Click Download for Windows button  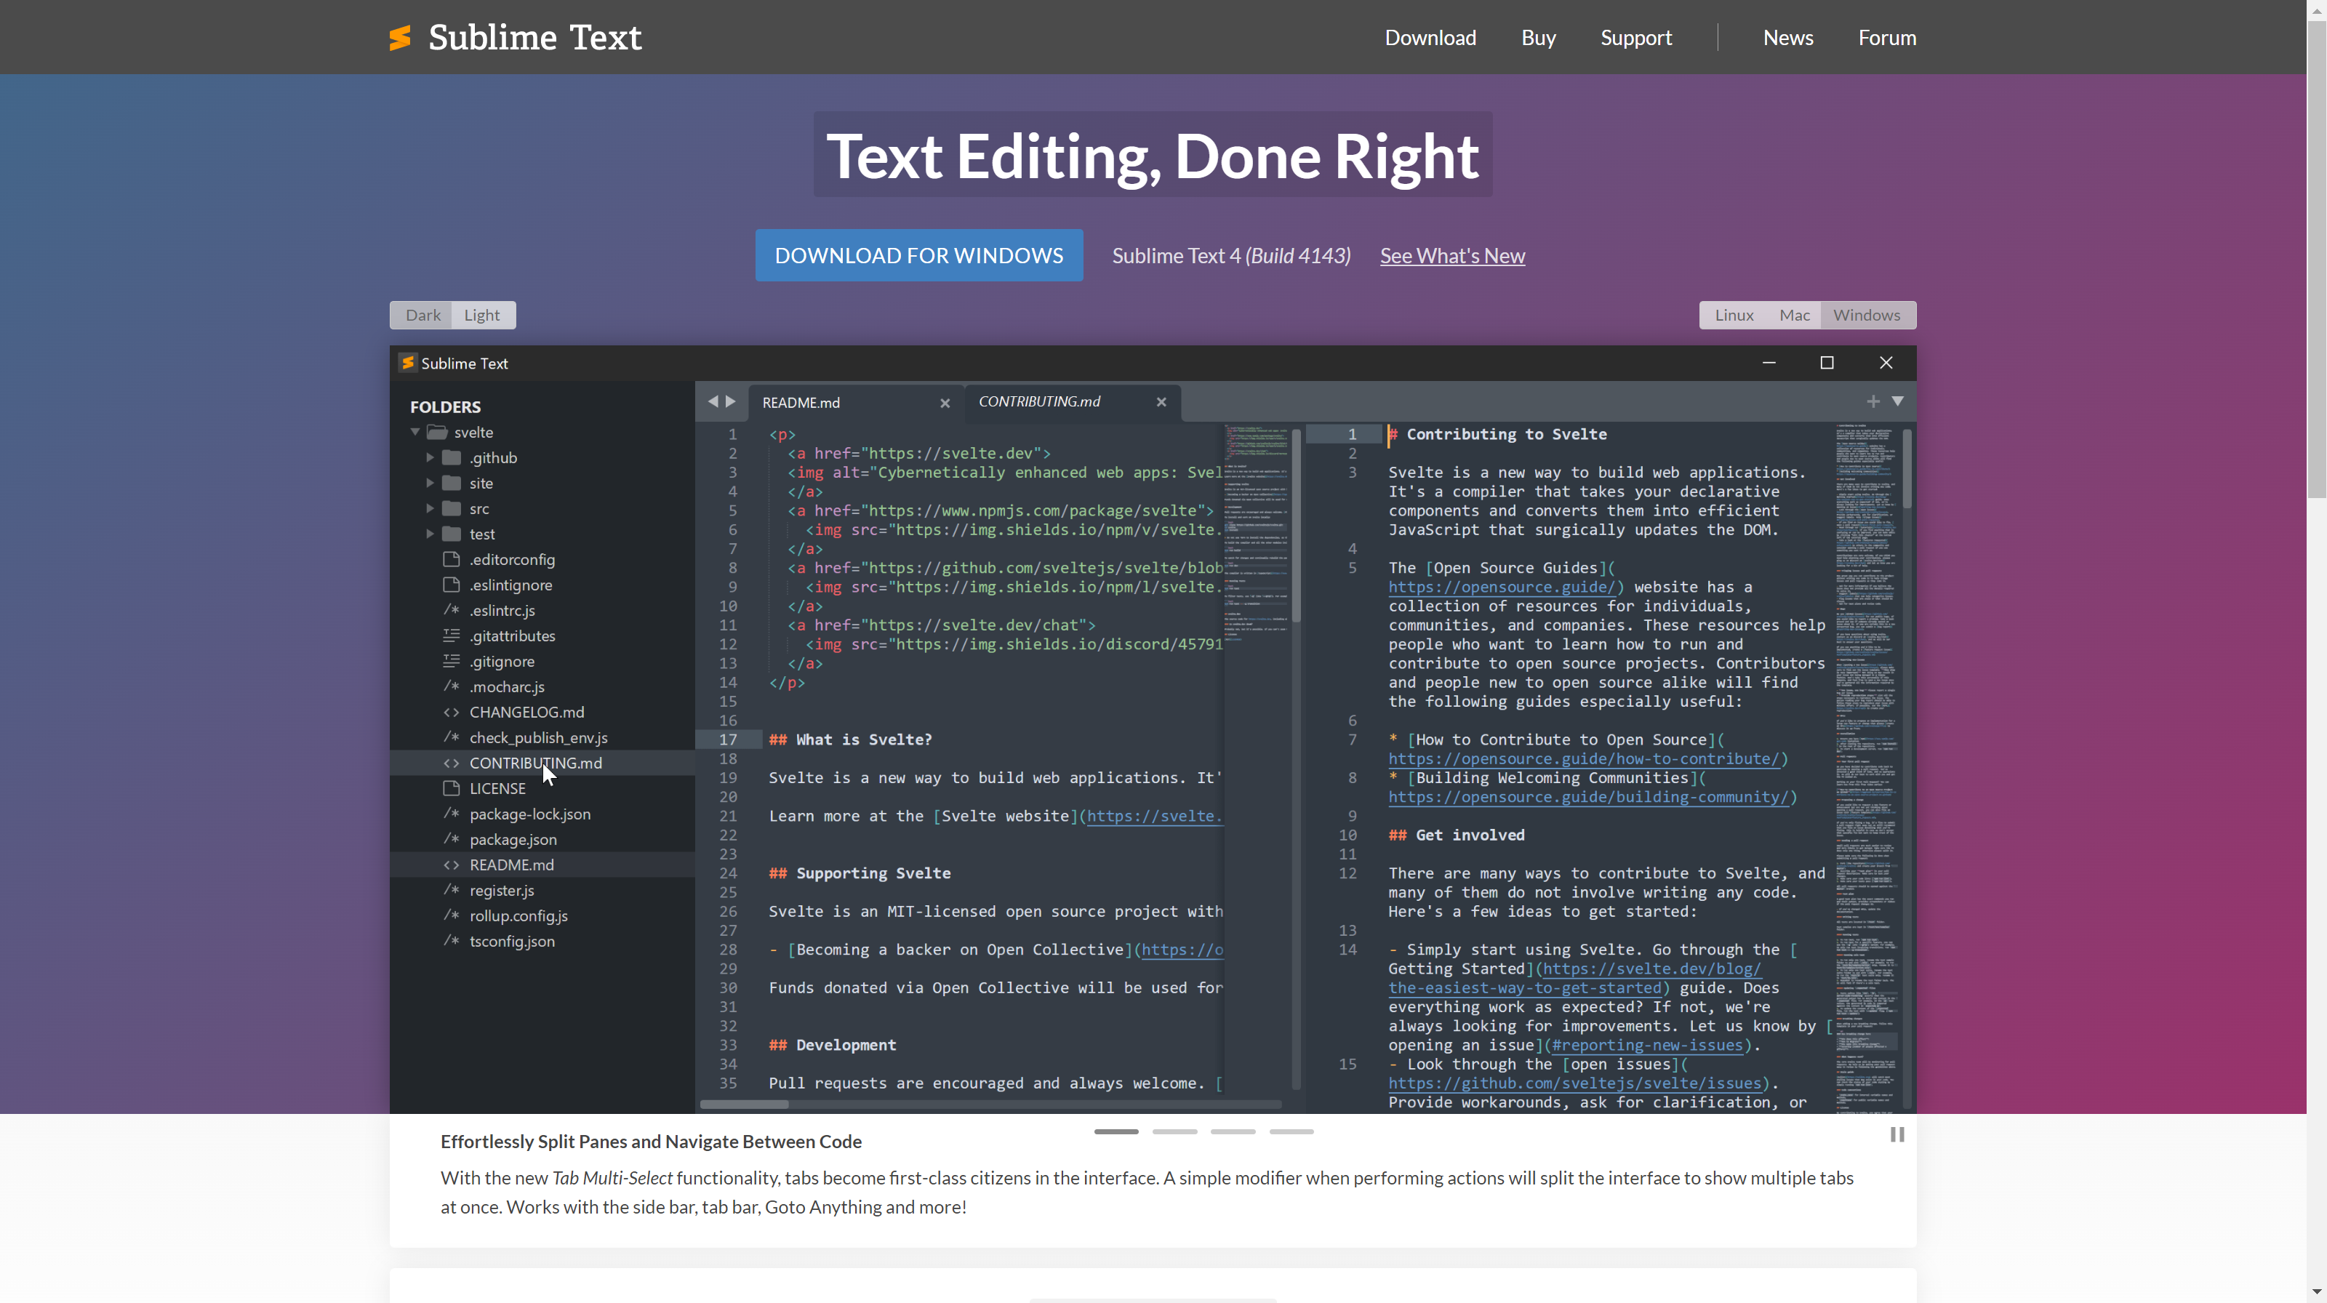[918, 255]
